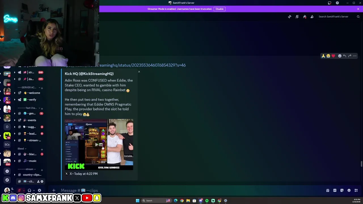Open Spotify from the taskbar
The image size is (363, 204).
[207, 201]
